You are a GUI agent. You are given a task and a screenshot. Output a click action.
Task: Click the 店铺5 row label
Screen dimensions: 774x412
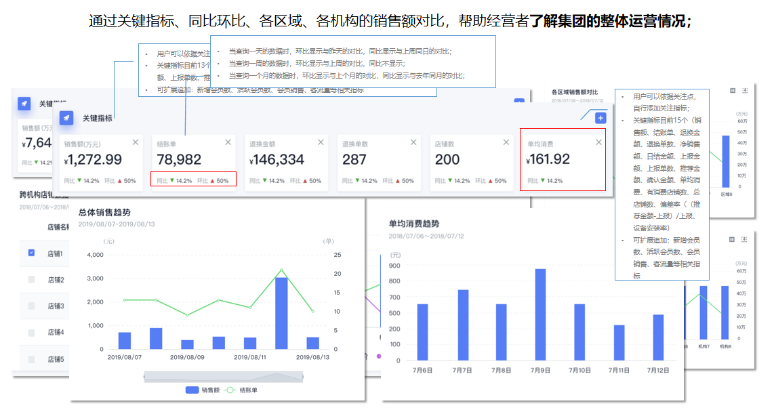click(x=56, y=359)
